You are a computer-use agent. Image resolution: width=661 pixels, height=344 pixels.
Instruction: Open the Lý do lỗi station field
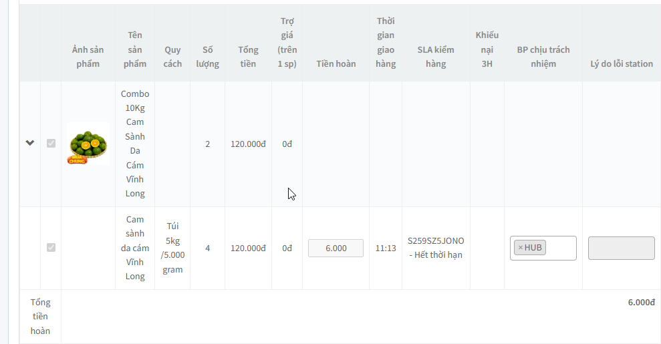point(622,248)
